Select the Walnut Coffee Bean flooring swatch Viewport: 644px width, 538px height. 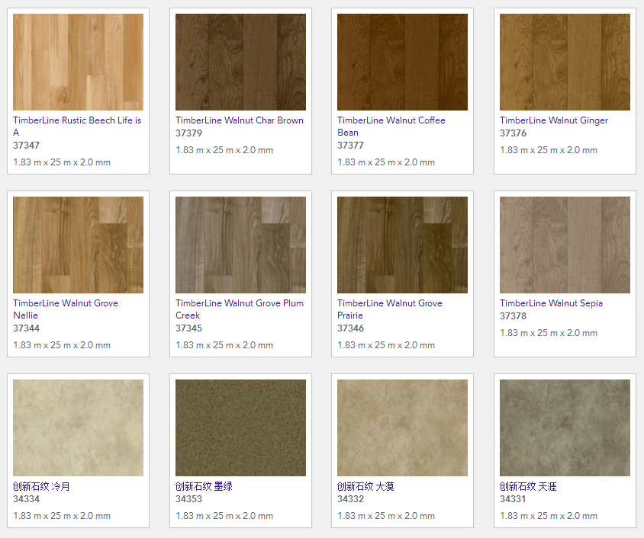point(402,62)
